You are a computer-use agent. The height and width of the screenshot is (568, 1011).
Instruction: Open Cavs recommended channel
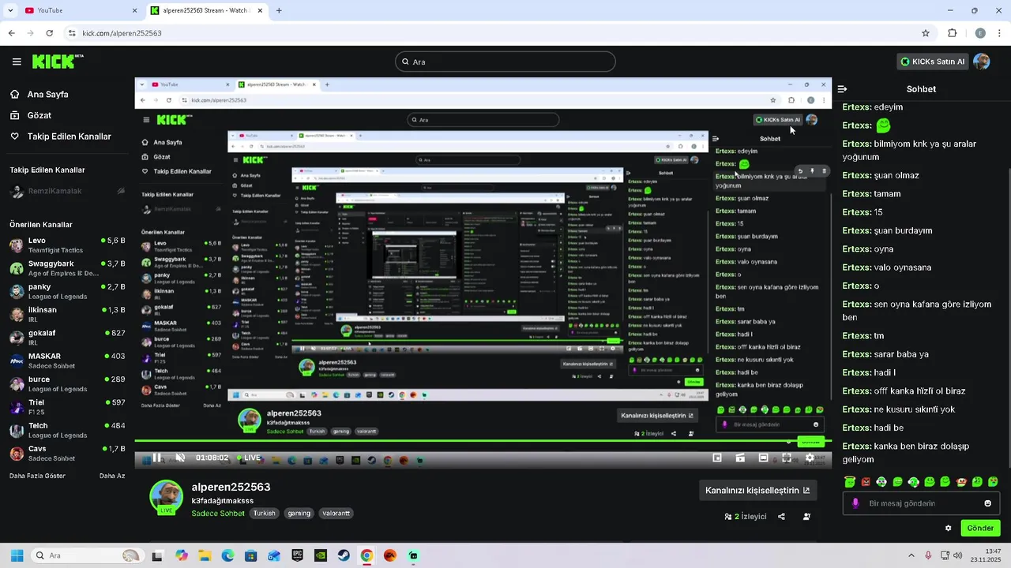click(67, 453)
